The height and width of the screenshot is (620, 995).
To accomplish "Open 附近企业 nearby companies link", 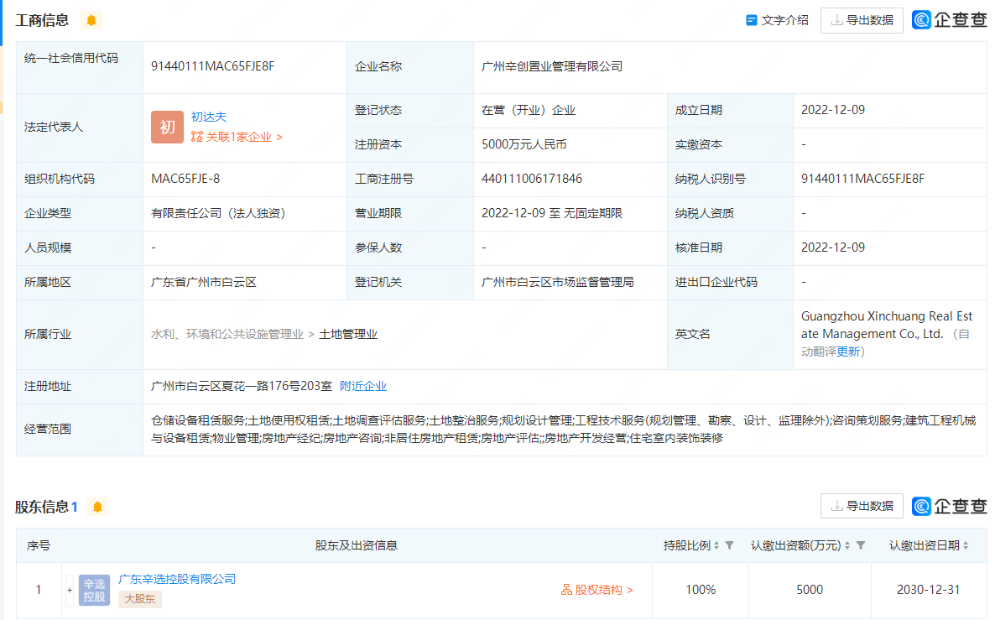I will click(363, 386).
